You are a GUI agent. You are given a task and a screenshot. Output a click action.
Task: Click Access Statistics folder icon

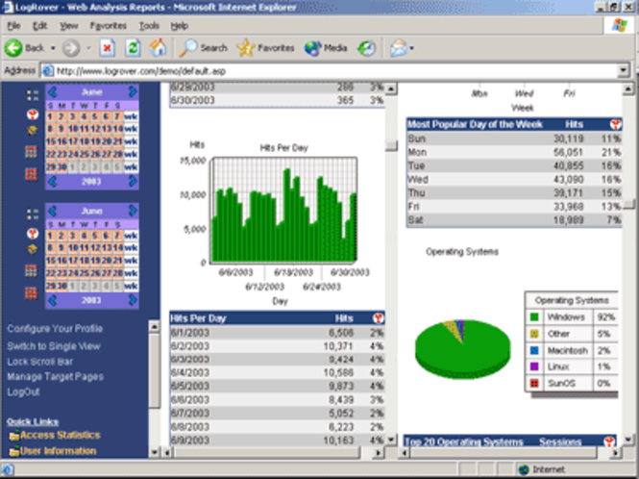[x=14, y=436]
